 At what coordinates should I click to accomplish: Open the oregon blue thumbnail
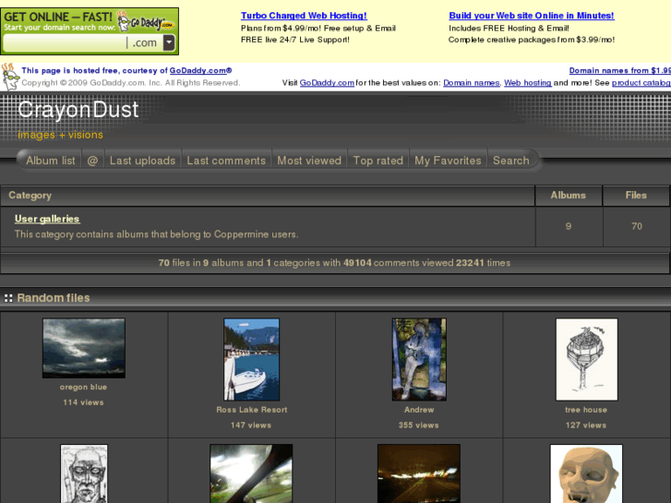84,348
